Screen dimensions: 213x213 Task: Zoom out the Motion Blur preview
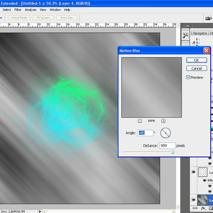(140, 121)
